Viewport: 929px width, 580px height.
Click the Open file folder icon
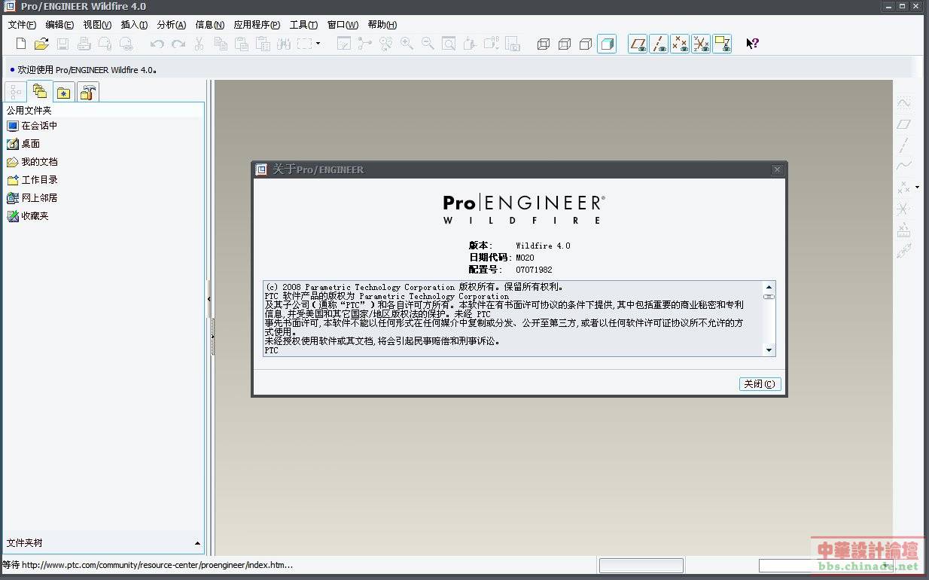(42, 44)
